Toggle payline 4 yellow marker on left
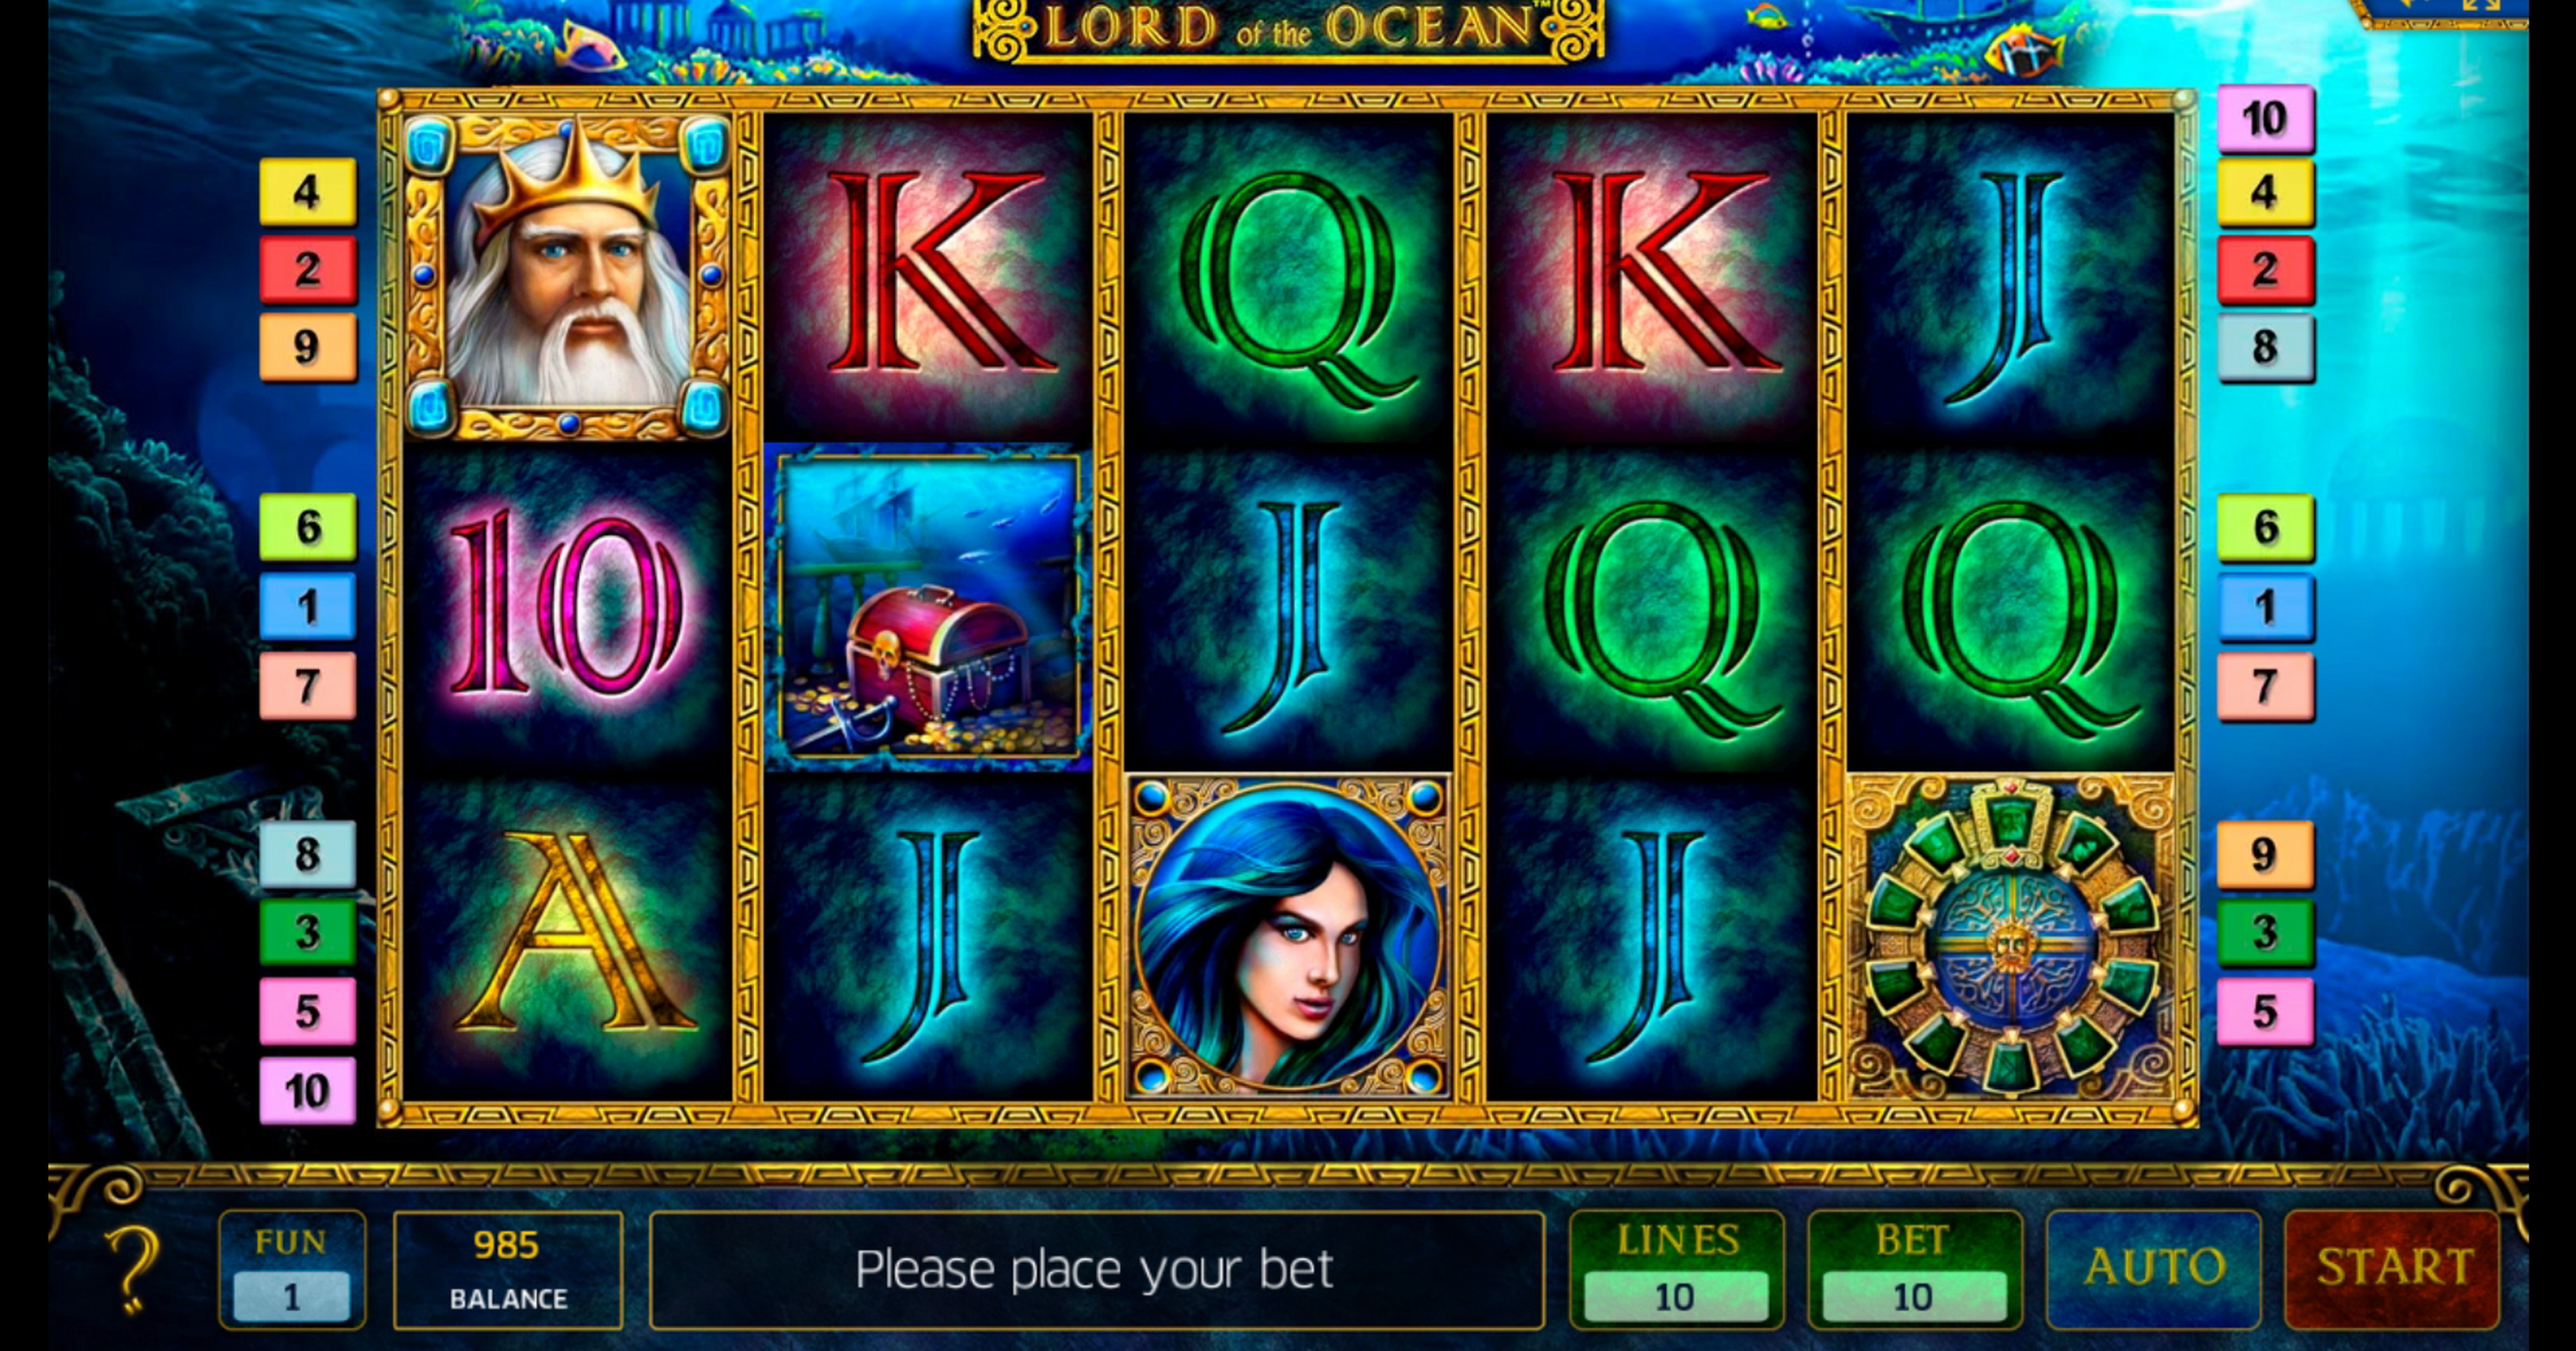The height and width of the screenshot is (1351, 2576). [307, 191]
